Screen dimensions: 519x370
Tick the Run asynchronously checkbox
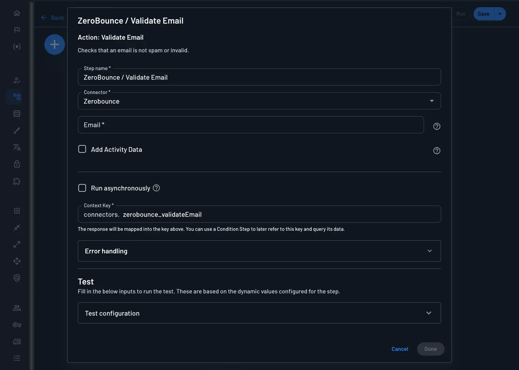82,188
